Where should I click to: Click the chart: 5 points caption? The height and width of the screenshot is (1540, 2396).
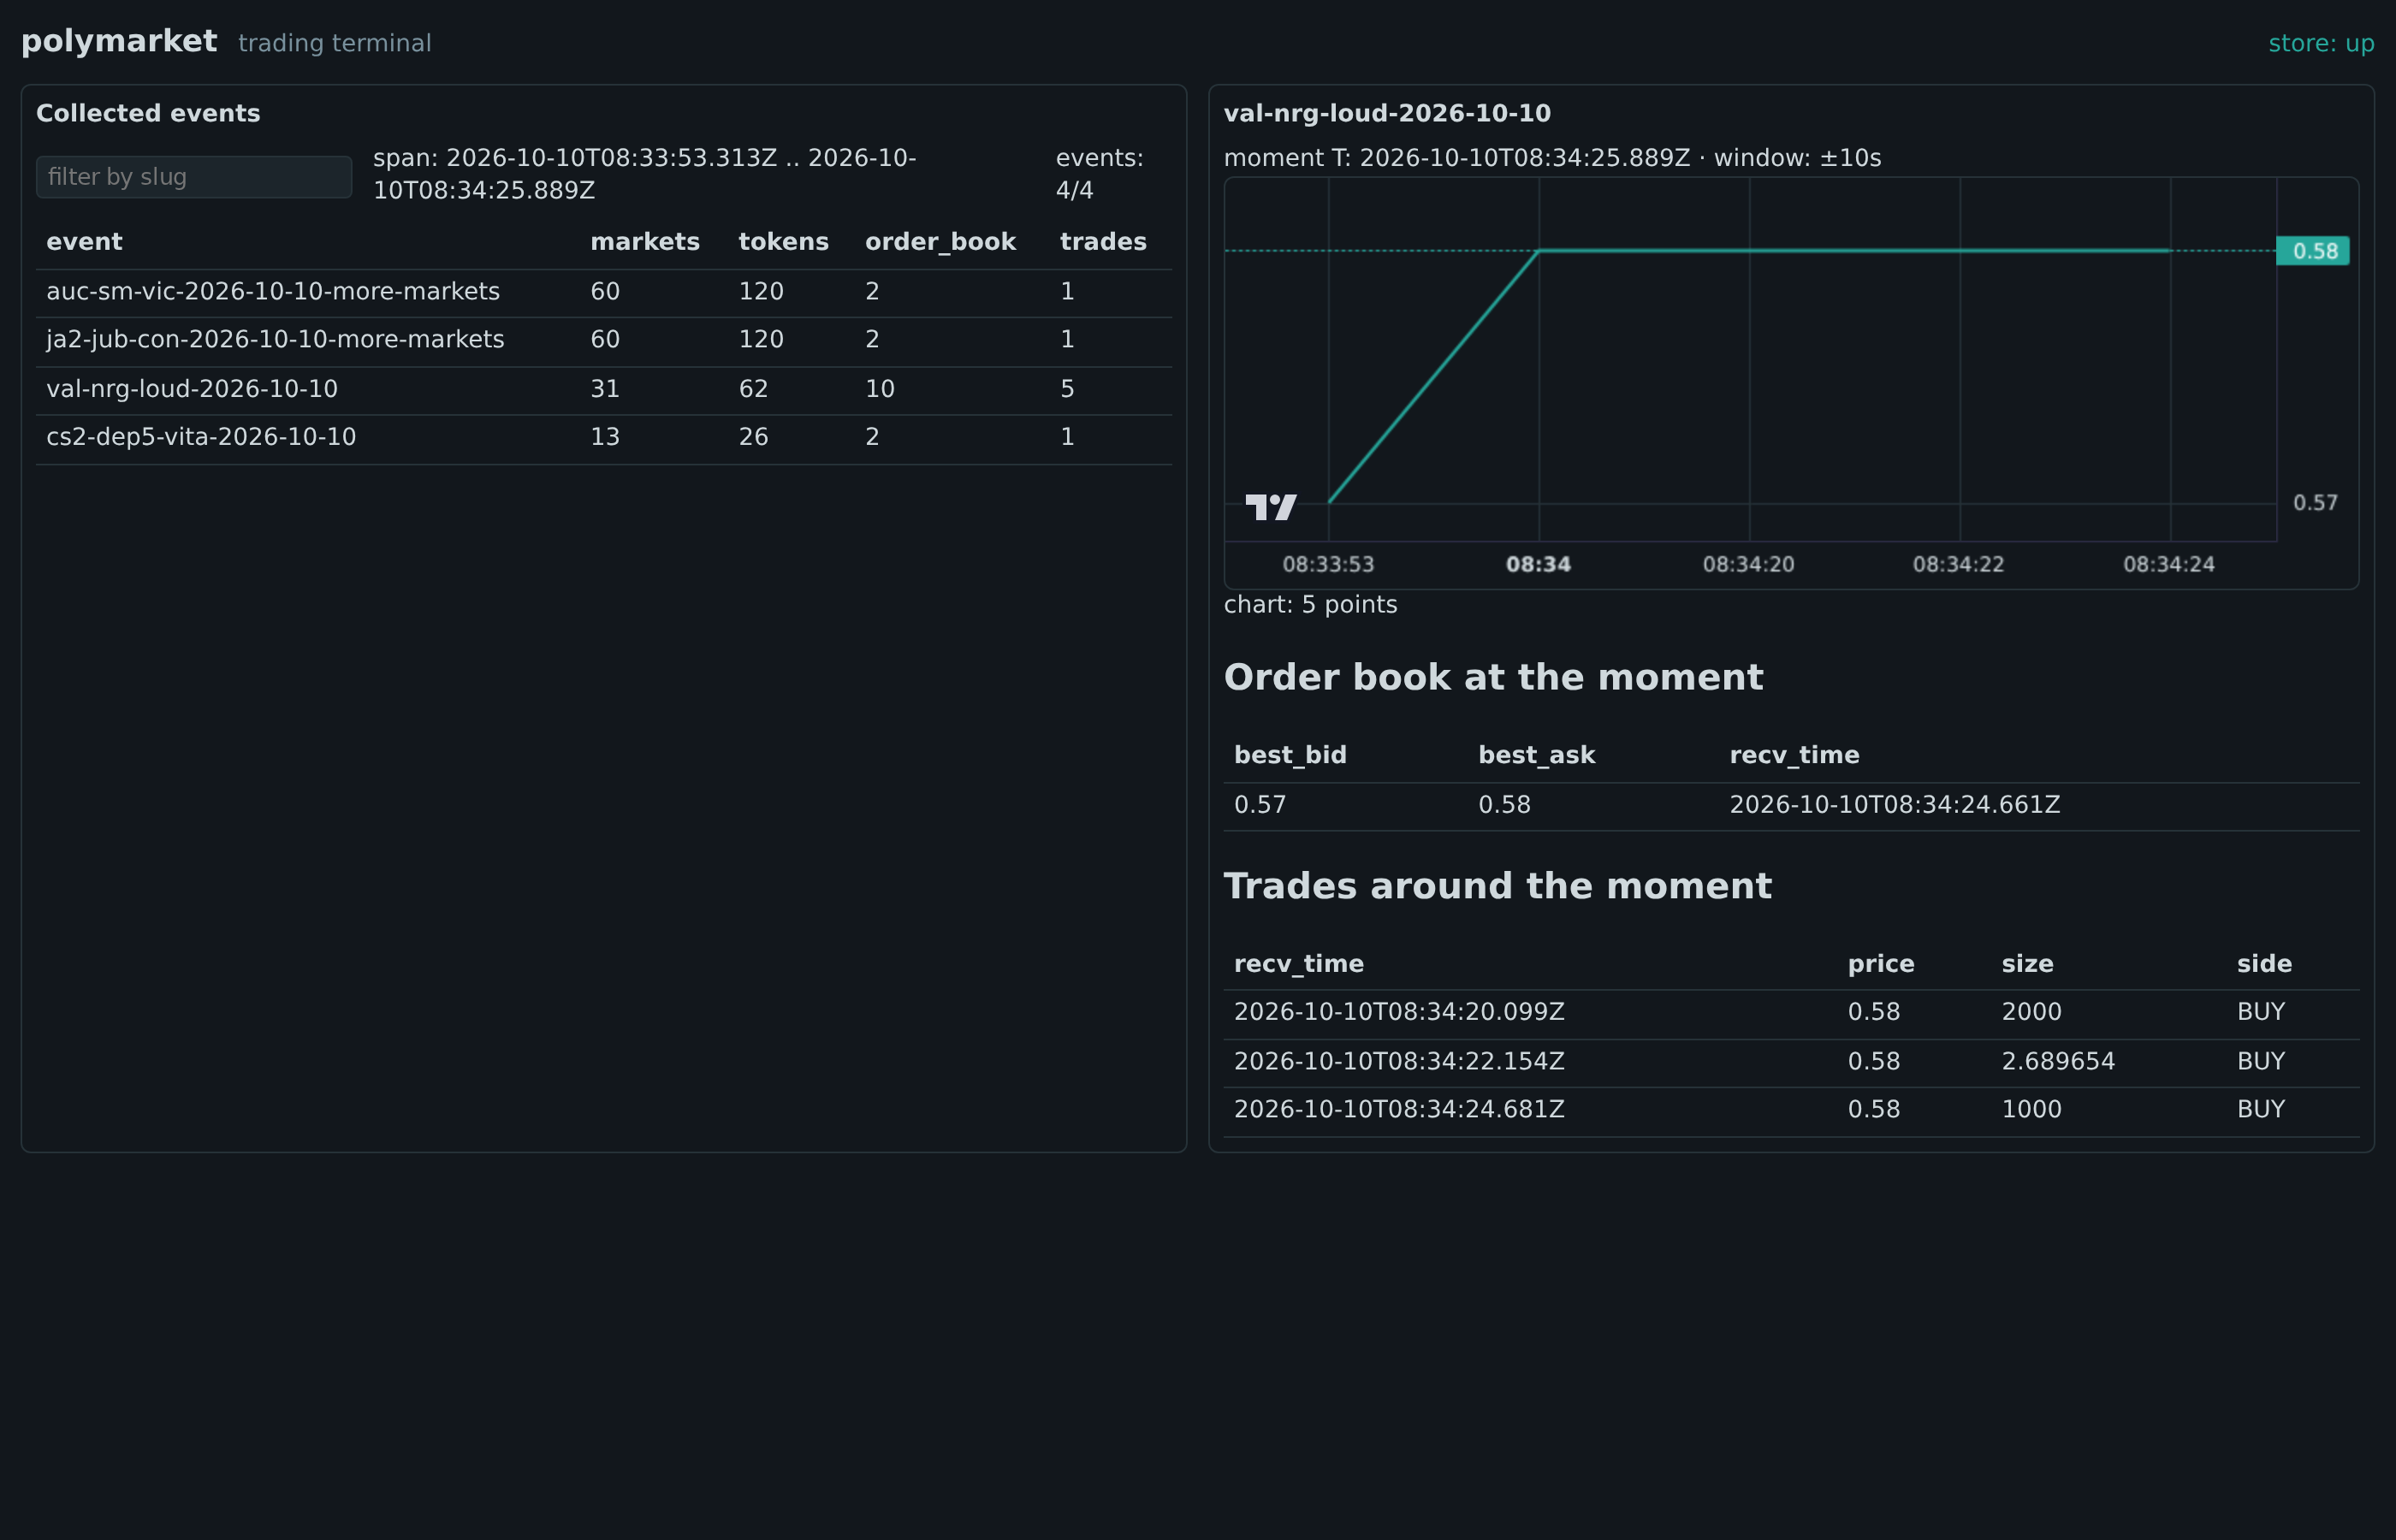(x=1310, y=605)
